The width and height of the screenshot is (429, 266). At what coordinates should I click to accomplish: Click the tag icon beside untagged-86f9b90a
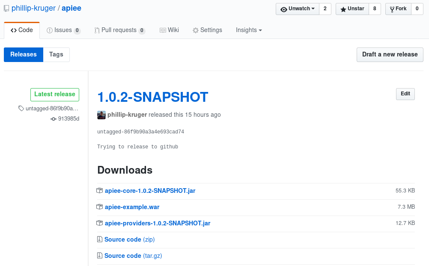pos(21,109)
